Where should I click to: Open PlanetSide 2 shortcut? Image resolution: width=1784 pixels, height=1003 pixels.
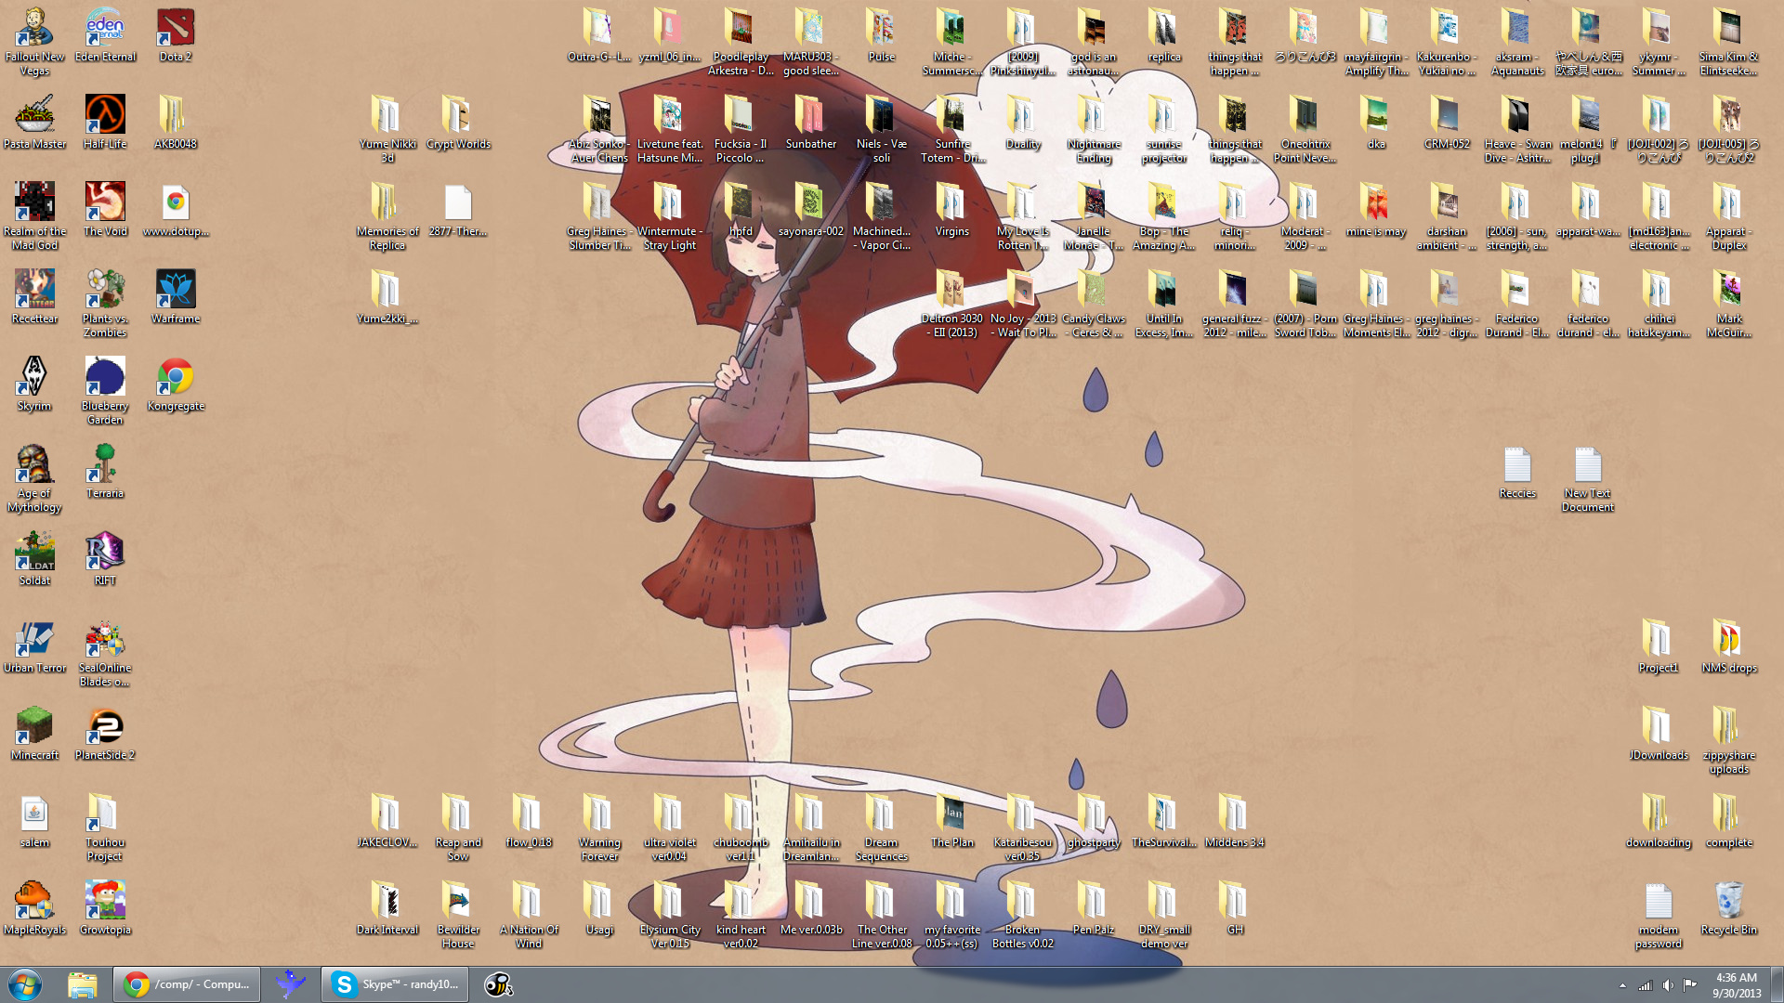[x=105, y=734]
